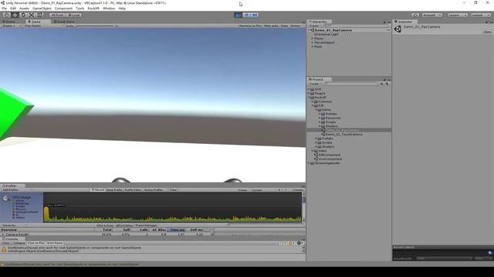Enable Deep Profile
This screenshot has height=277, width=494.
114,190
